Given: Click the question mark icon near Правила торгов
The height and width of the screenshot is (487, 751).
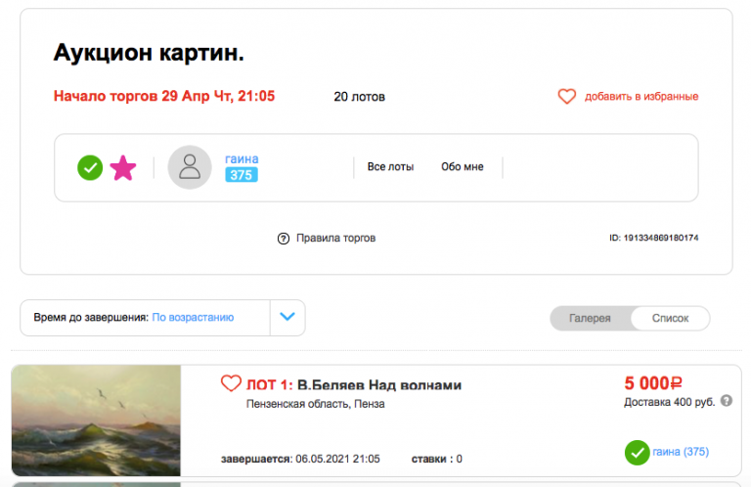Looking at the screenshot, I should (x=283, y=238).
